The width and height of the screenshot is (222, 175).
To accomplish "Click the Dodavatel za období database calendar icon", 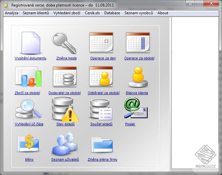I will 65,77.
